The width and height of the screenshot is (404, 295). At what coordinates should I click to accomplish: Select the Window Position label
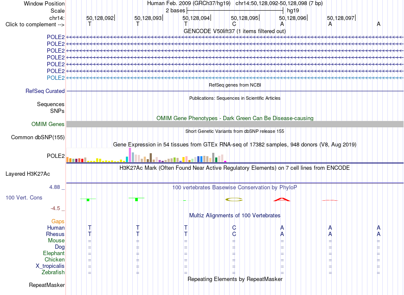[x=44, y=3]
